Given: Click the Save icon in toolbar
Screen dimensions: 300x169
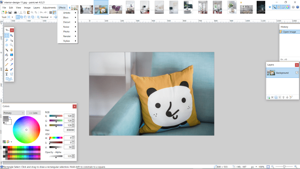Looking at the screenshot, I should coord(11,12).
